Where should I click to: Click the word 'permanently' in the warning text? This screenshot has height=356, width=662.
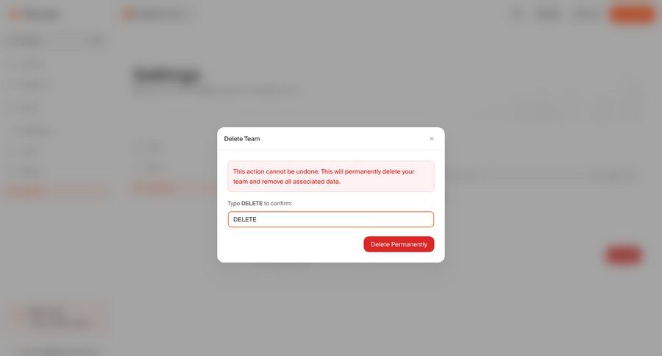[363, 171]
